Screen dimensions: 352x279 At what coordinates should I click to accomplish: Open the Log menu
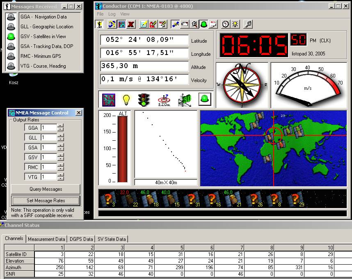[x=112, y=14]
